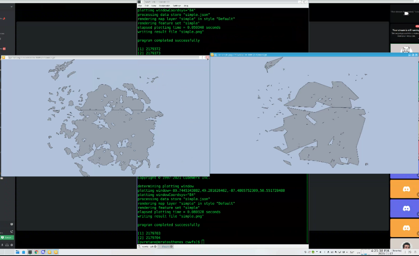Open the View menu in Konsole
The height and width of the screenshot is (256, 419).
click(x=154, y=6)
